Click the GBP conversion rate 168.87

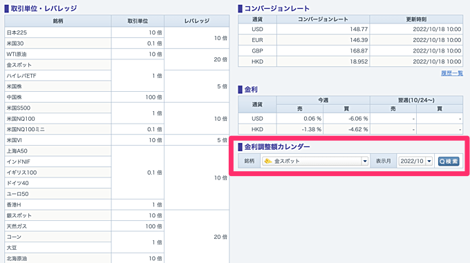[x=359, y=51]
